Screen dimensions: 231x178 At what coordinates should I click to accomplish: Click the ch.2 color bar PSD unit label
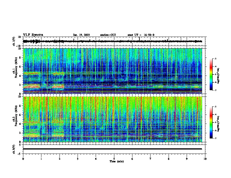tap(218, 124)
